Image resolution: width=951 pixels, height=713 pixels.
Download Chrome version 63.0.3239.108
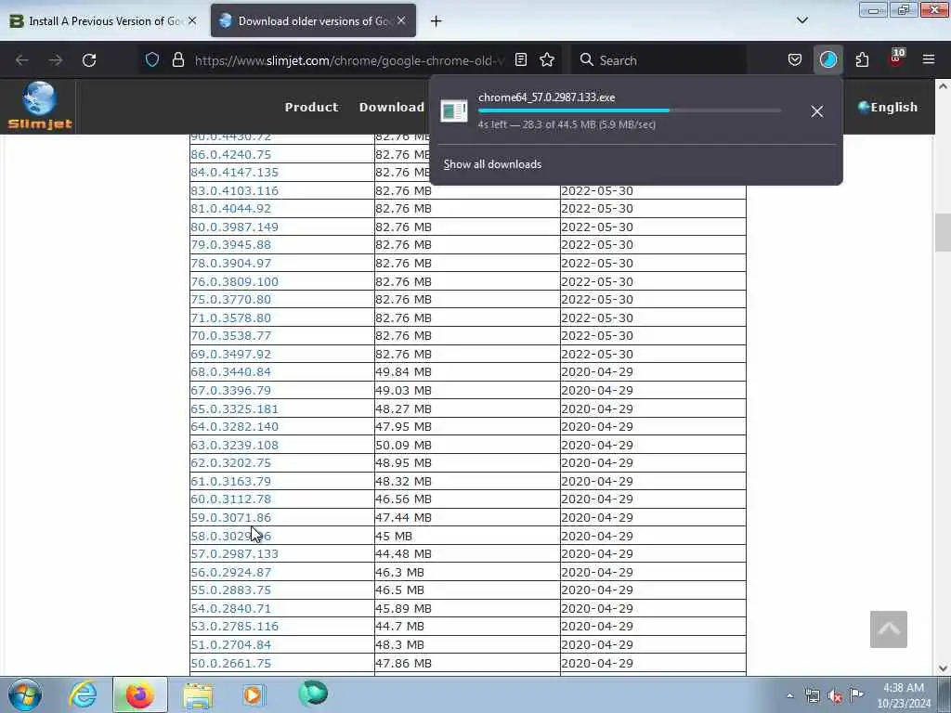234,445
